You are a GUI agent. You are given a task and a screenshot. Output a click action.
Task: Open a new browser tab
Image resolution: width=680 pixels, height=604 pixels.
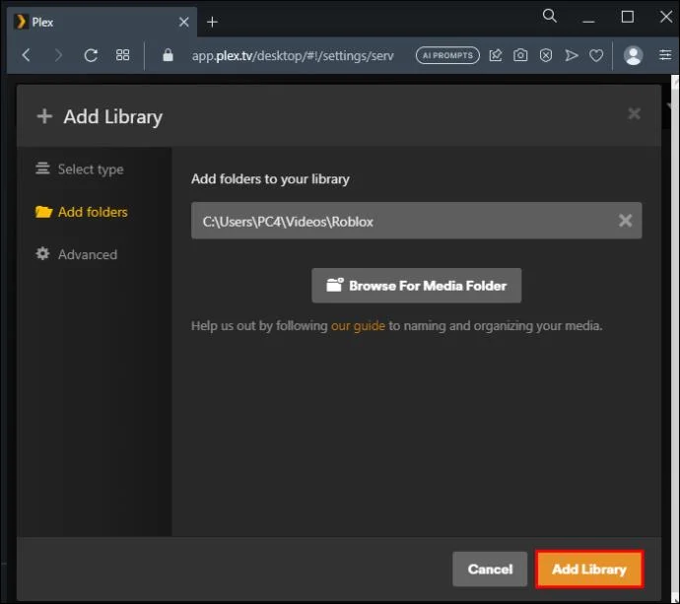(212, 22)
